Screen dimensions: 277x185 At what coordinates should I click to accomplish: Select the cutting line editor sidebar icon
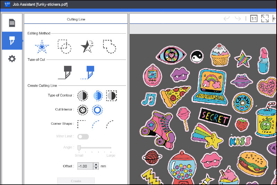(x=12, y=41)
